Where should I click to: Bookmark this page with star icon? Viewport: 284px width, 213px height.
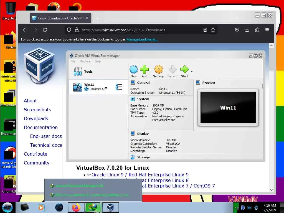(x=213, y=30)
